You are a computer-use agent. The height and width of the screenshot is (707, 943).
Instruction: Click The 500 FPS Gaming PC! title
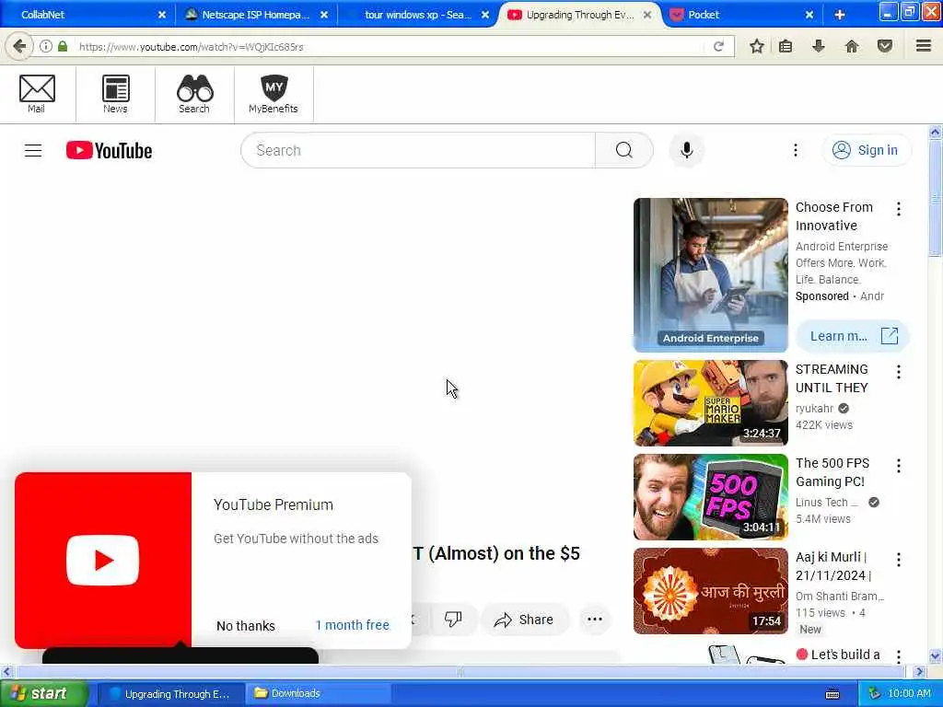pos(832,472)
